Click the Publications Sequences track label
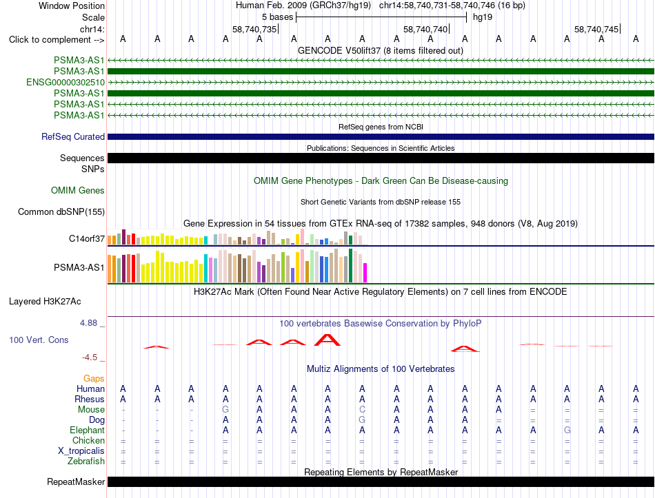Screen dimensions: 655x498 [82, 158]
